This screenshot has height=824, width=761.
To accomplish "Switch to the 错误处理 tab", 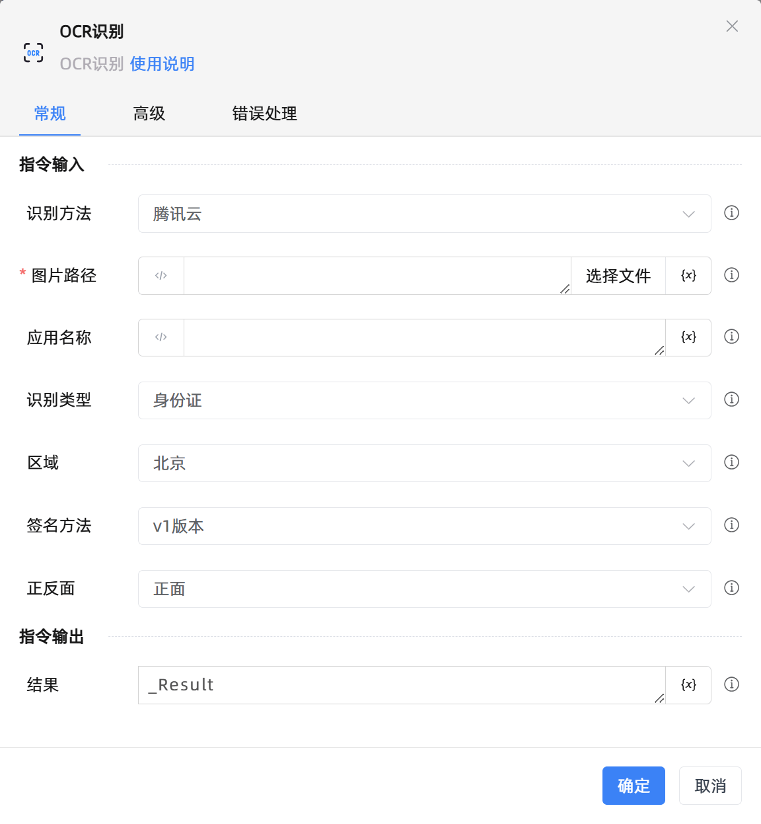I will pyautogui.click(x=264, y=114).
